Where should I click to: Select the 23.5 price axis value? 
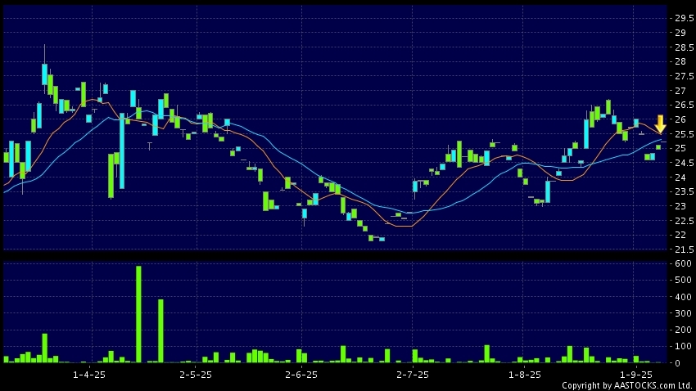684,191
